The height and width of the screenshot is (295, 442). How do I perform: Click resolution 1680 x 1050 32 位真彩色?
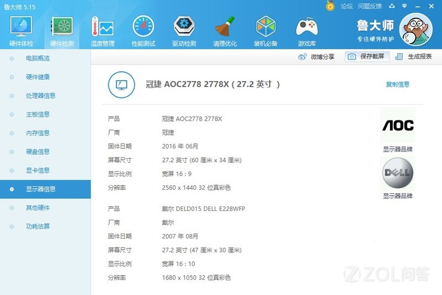(196, 278)
